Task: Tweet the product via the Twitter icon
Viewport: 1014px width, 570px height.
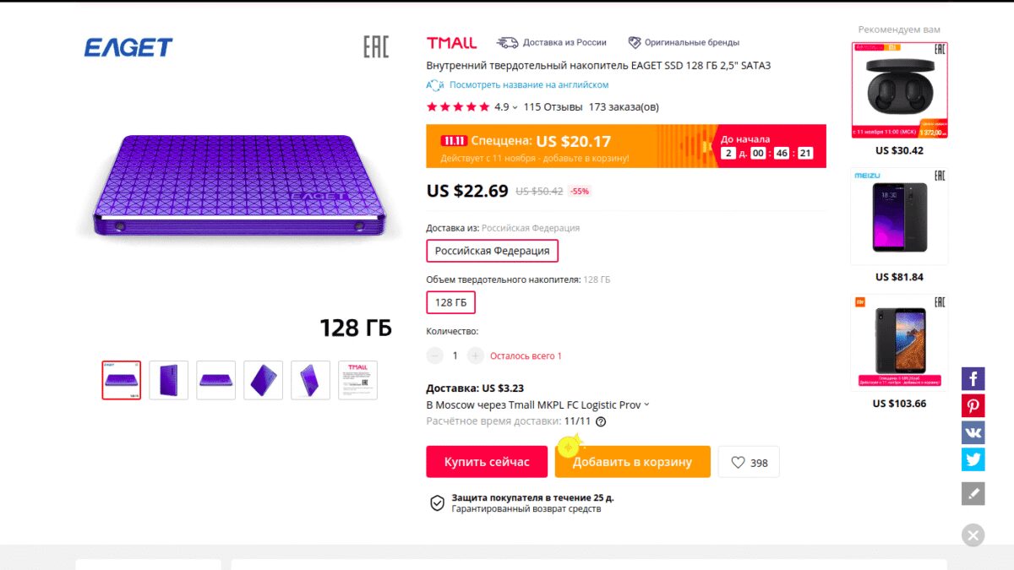Action: [973, 459]
